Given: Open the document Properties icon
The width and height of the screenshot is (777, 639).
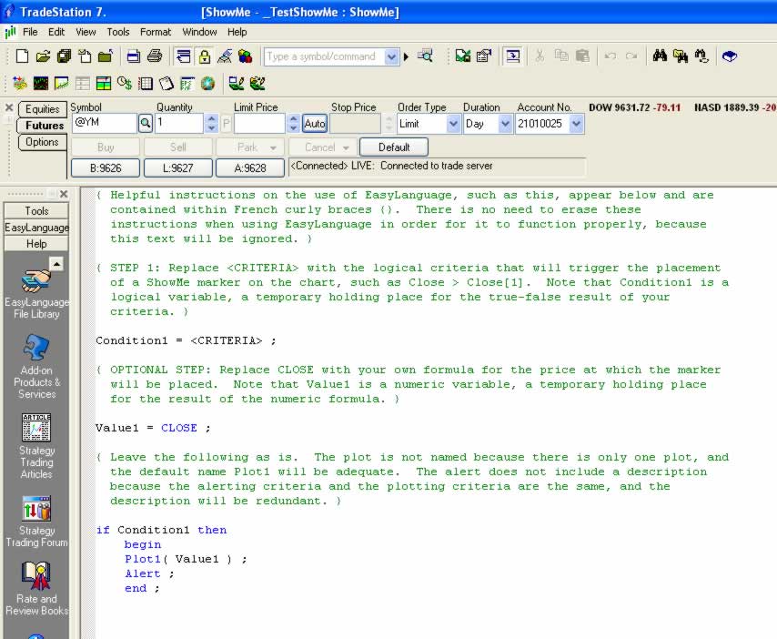Looking at the screenshot, I should (x=484, y=56).
